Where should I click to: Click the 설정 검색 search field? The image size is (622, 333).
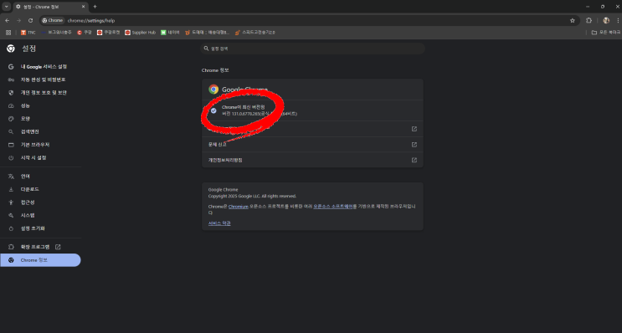[x=312, y=49]
